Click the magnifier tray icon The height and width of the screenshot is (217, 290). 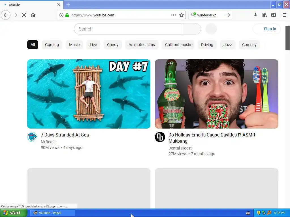pos(269,213)
